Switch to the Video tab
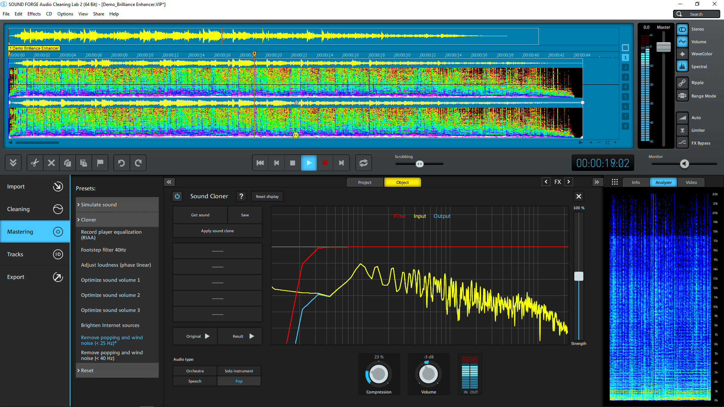Image resolution: width=724 pixels, height=407 pixels. click(x=691, y=182)
